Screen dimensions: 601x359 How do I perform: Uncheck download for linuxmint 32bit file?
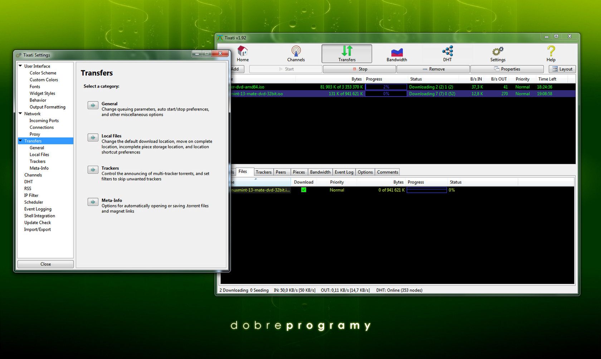(304, 190)
